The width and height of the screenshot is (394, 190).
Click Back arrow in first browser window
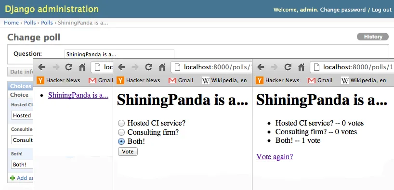tap(42, 67)
